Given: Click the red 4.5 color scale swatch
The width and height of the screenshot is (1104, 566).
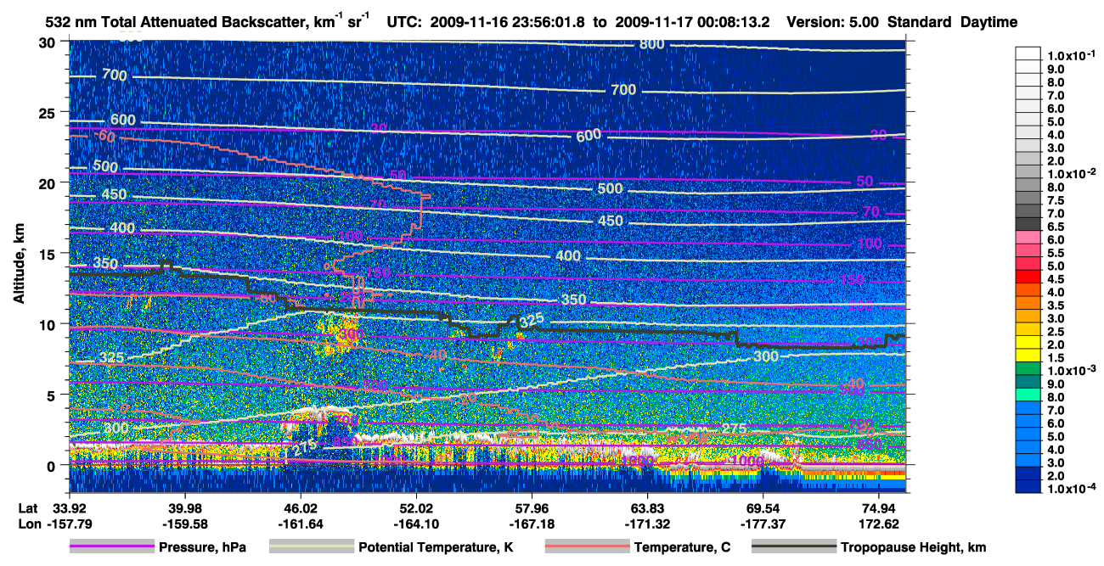Looking at the screenshot, I should tap(1028, 276).
